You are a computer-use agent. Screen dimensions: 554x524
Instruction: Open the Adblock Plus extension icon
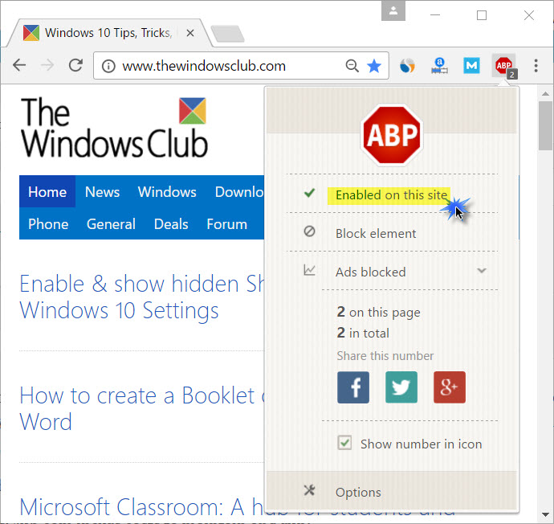(504, 66)
